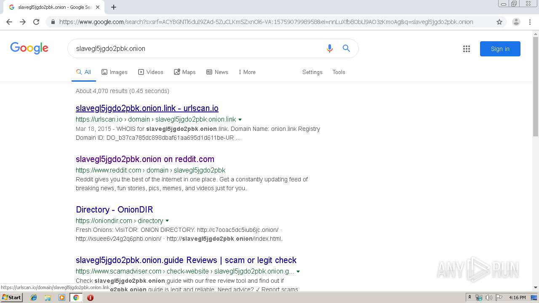This screenshot has height=303, width=539.
Task: Open the File Explorer taskbar icon
Action: 48,298
